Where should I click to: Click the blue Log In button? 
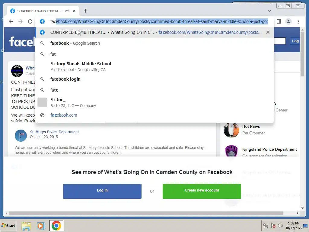coord(102,191)
